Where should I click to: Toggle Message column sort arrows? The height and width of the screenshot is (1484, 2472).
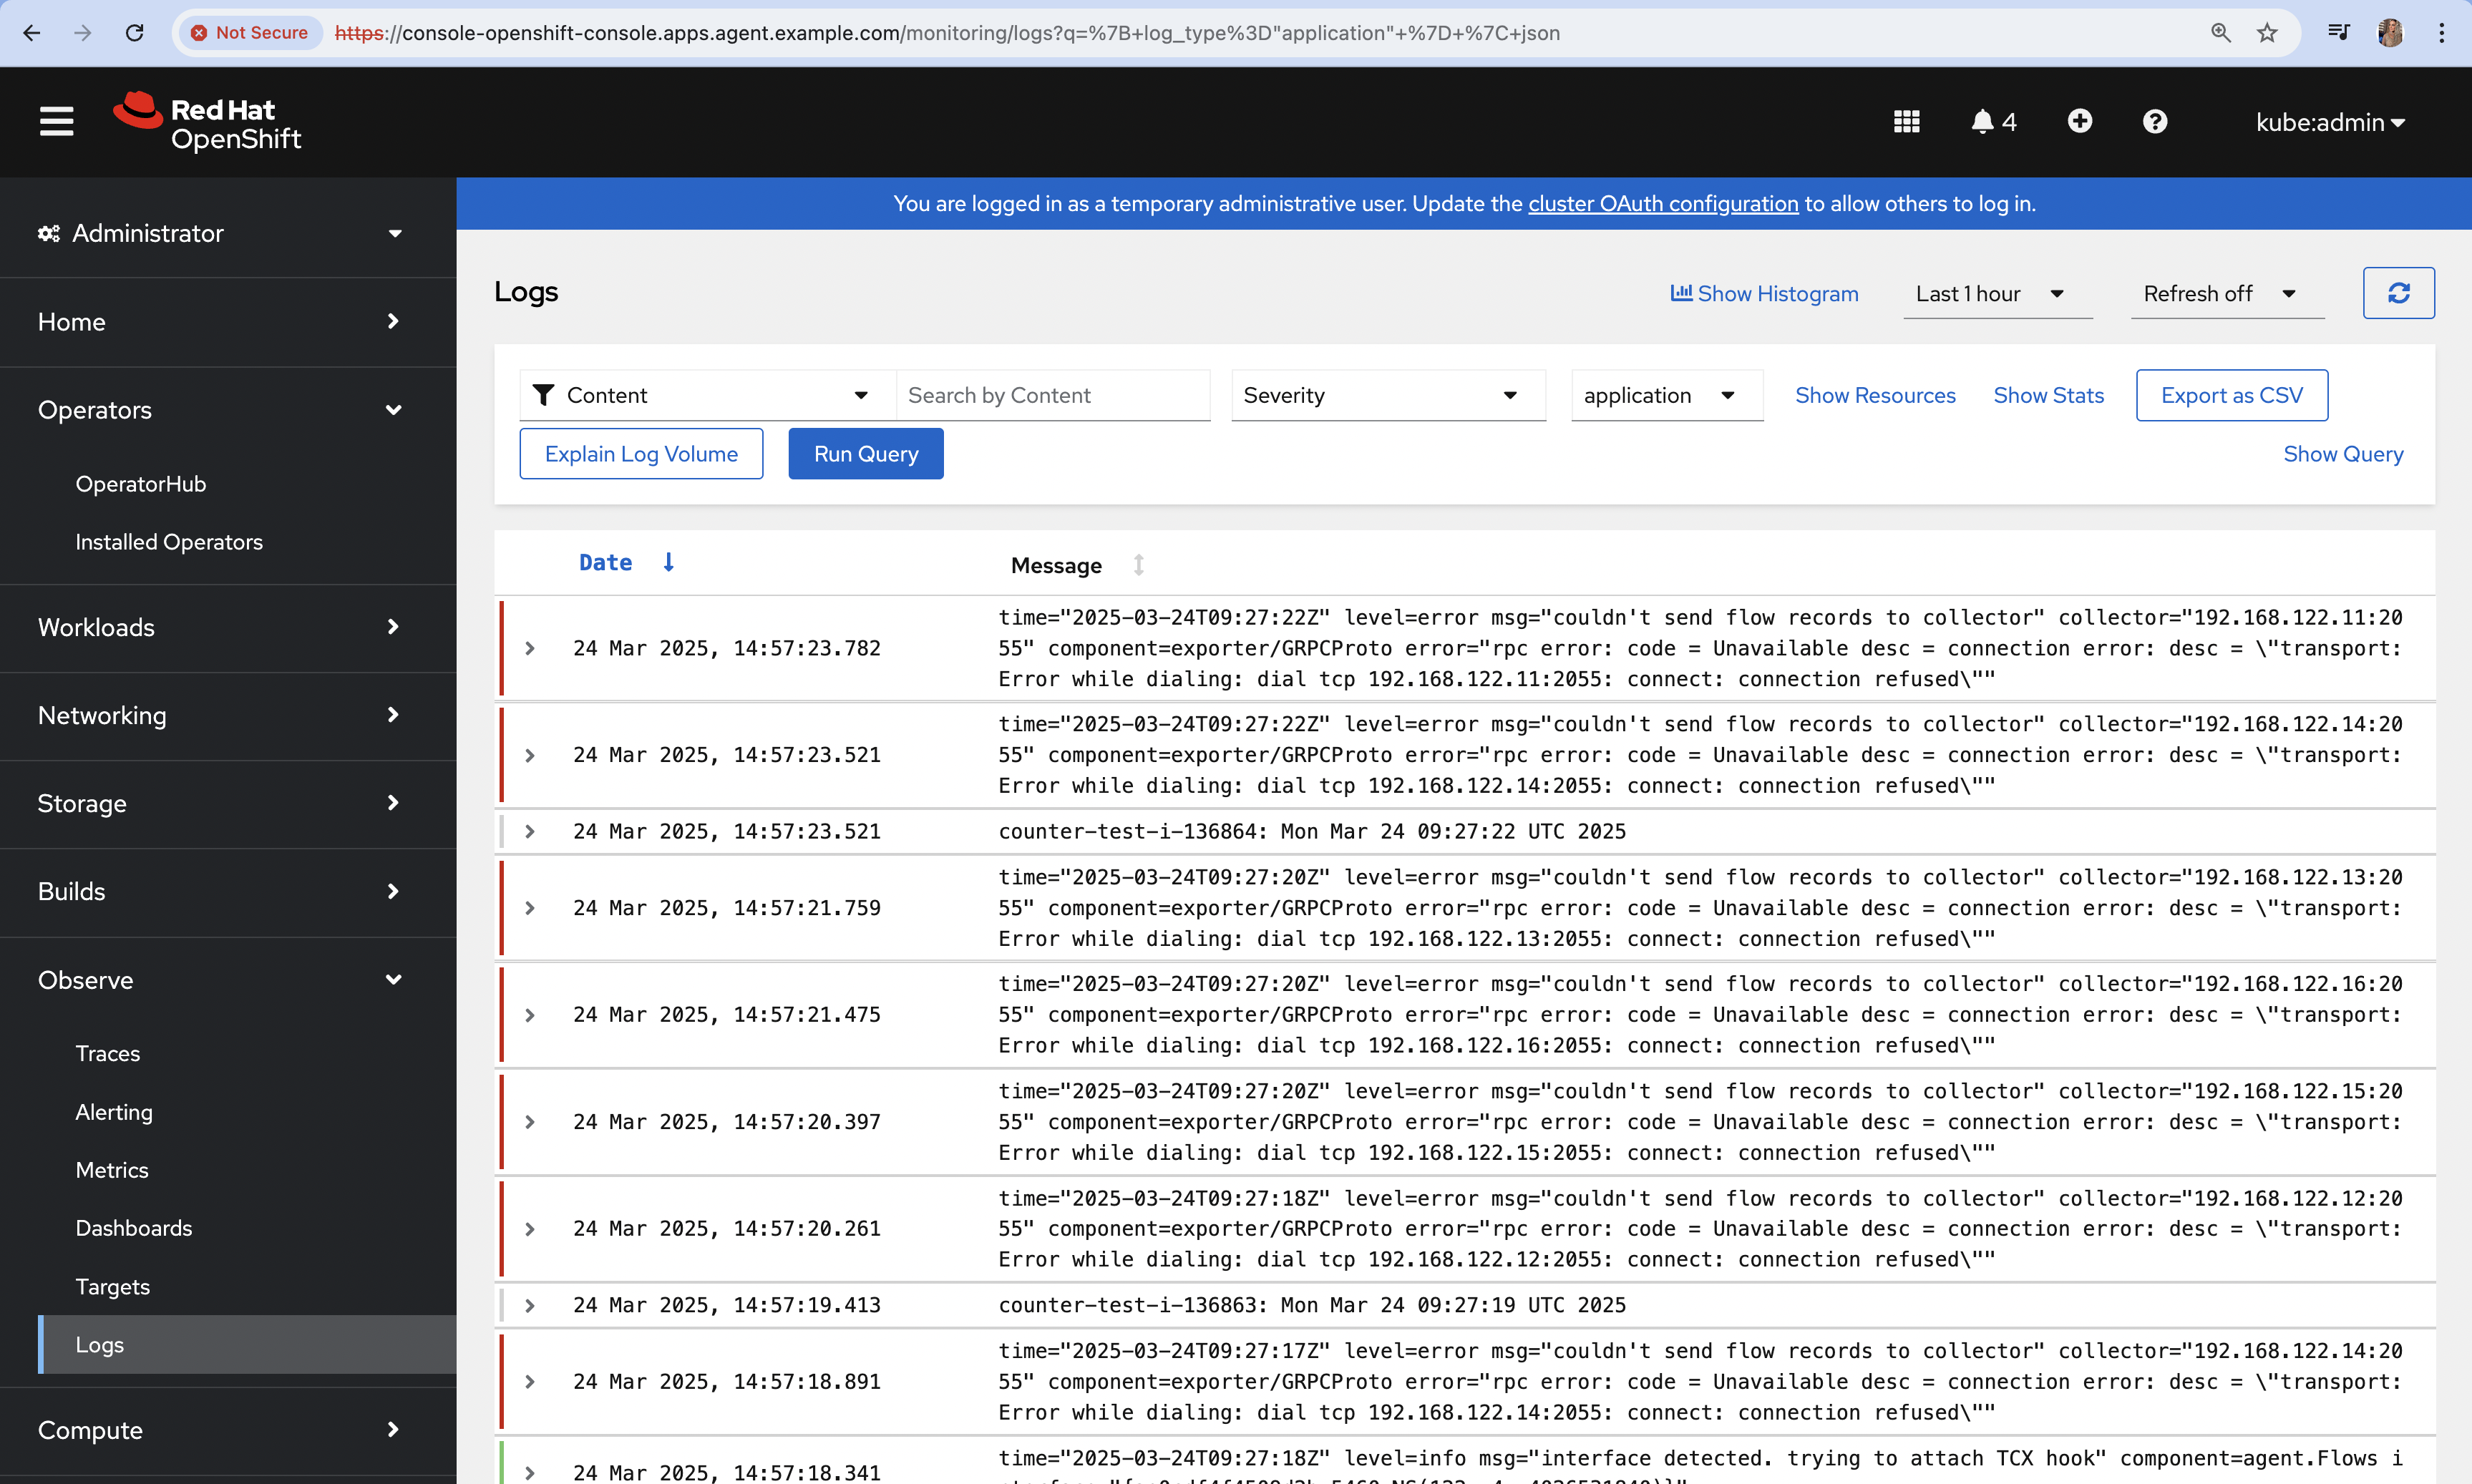click(1138, 565)
